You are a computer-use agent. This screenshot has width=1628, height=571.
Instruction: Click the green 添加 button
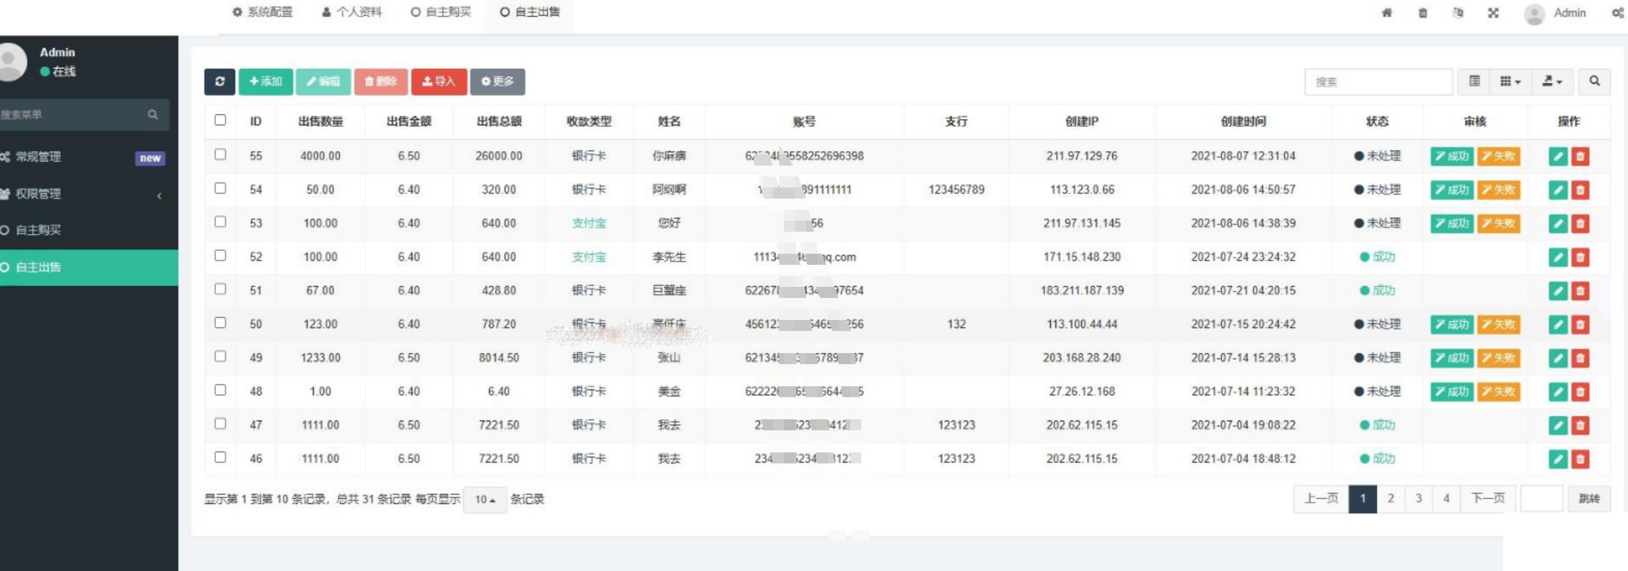pos(266,81)
